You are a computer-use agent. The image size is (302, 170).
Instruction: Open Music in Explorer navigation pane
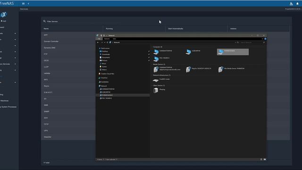tap(104, 64)
